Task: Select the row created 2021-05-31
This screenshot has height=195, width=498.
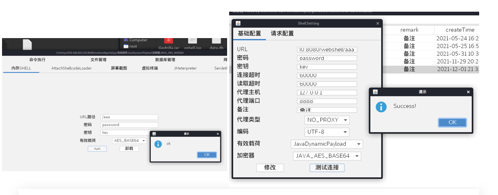Action: pyautogui.click(x=431, y=54)
